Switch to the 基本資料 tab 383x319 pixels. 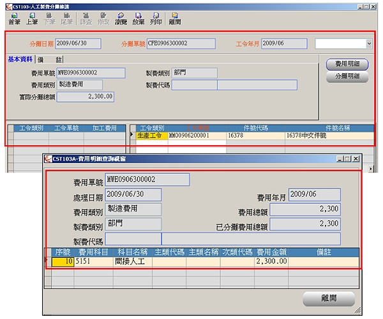(20, 59)
